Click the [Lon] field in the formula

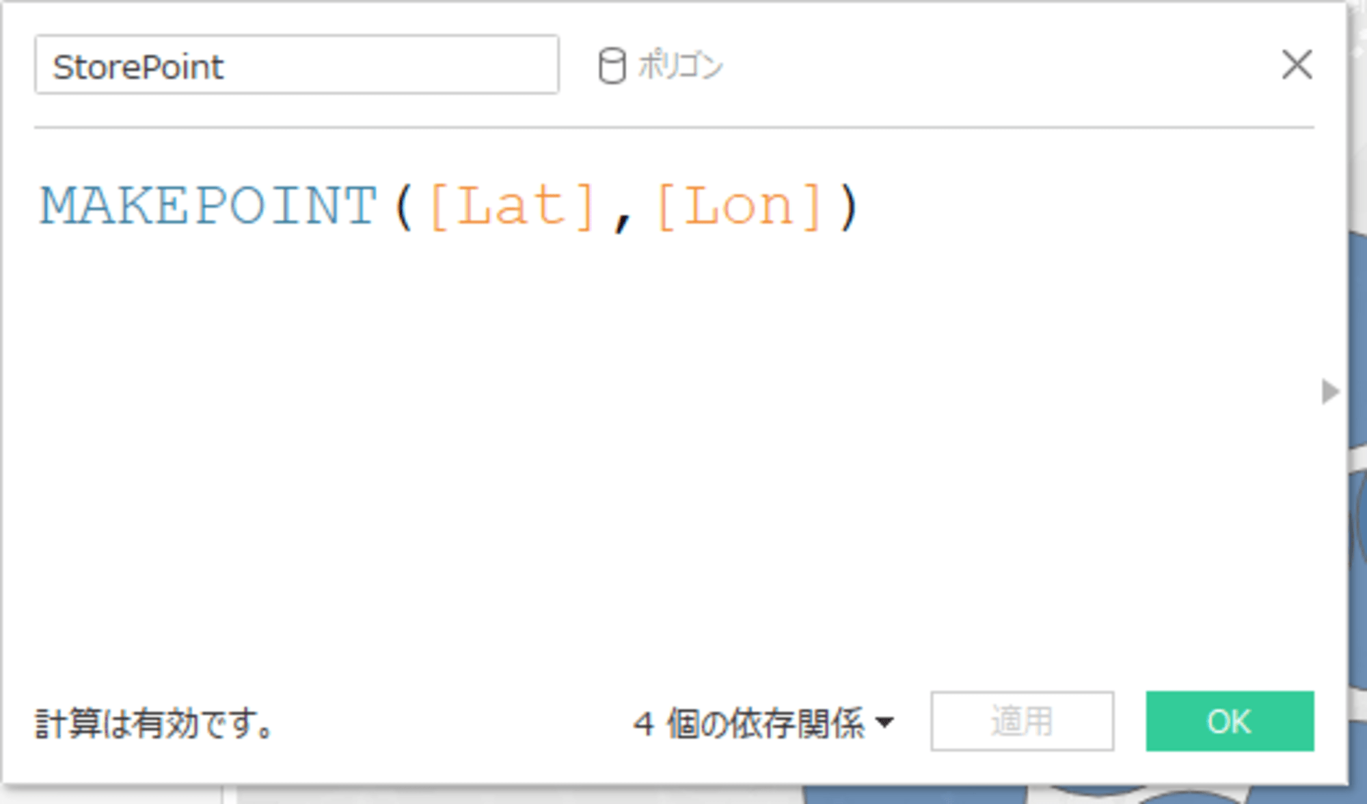pyautogui.click(x=740, y=206)
